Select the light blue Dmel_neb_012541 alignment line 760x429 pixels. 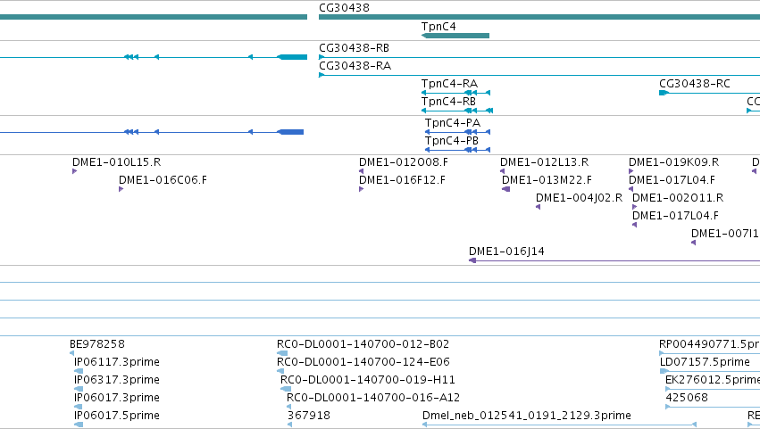click(x=559, y=425)
